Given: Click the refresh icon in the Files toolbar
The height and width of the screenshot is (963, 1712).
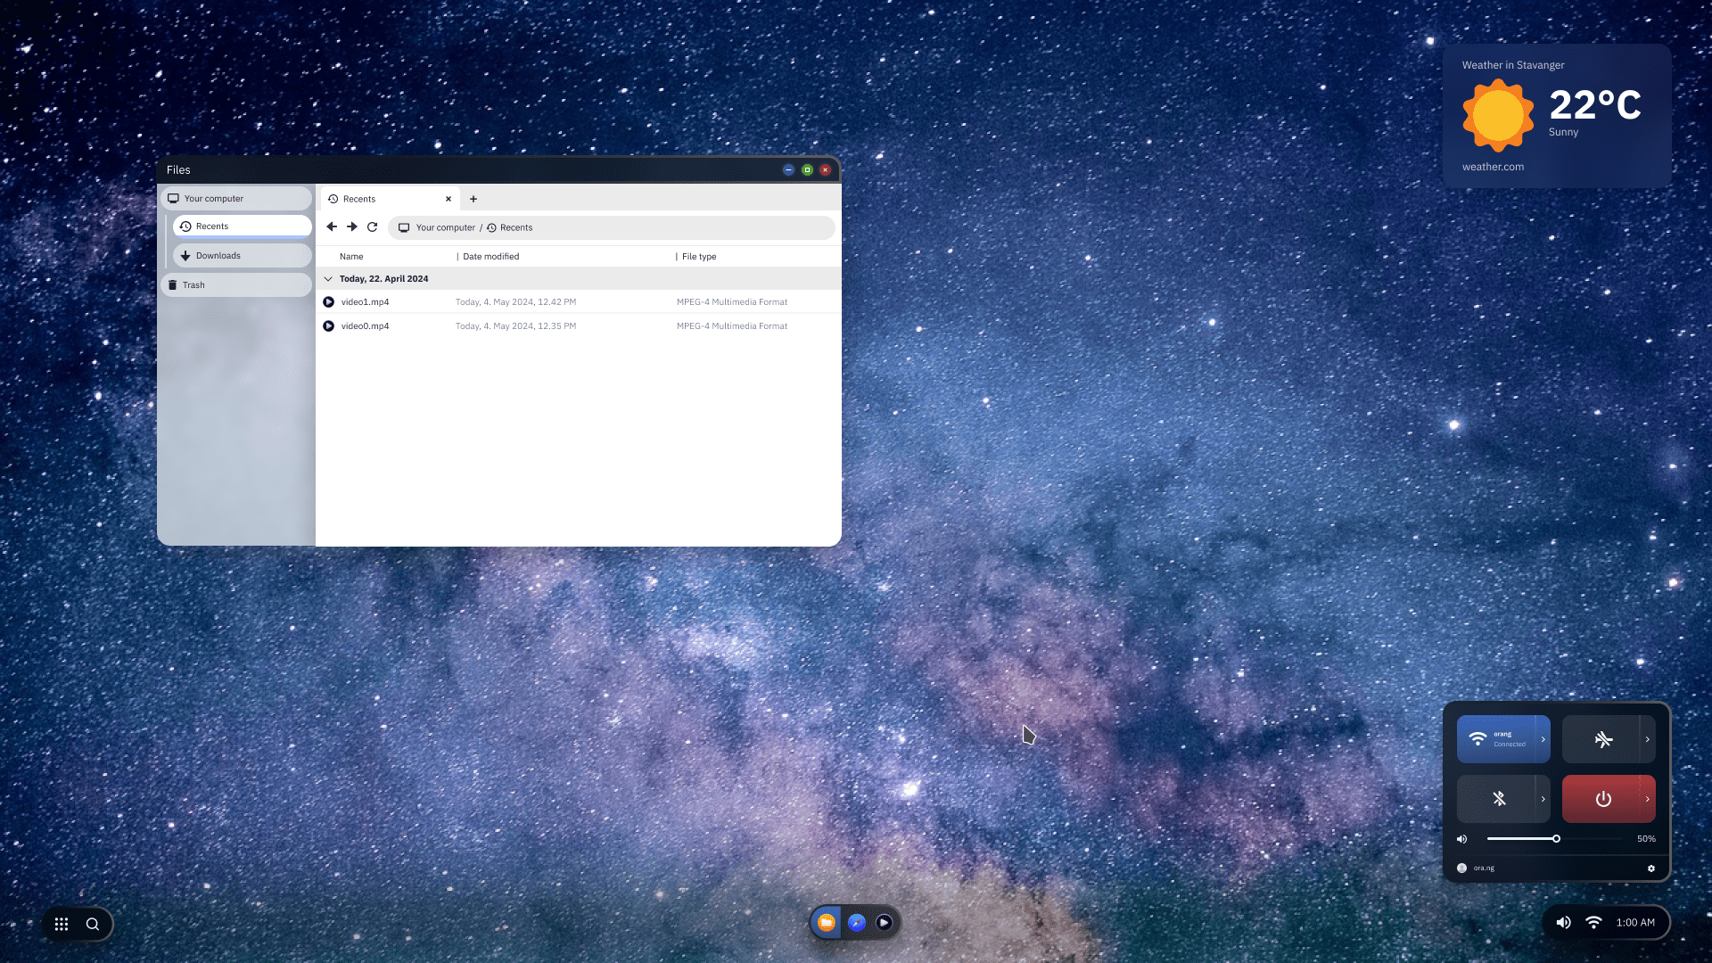Looking at the screenshot, I should (372, 227).
